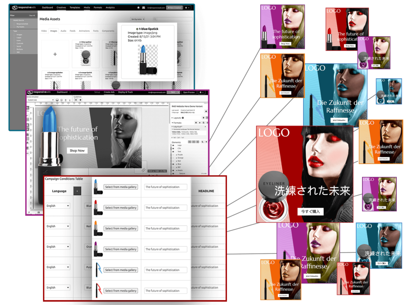This screenshot has height=305, width=407.
Task: Click the save format icon in Formats
Action: (203, 123)
